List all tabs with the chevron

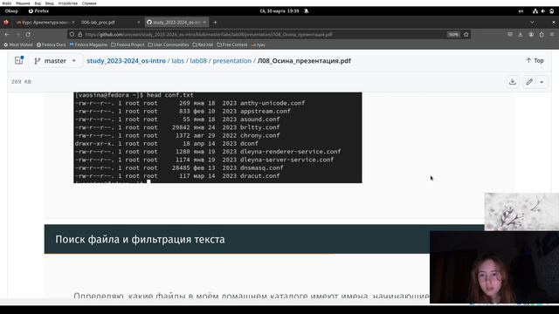click(532, 22)
